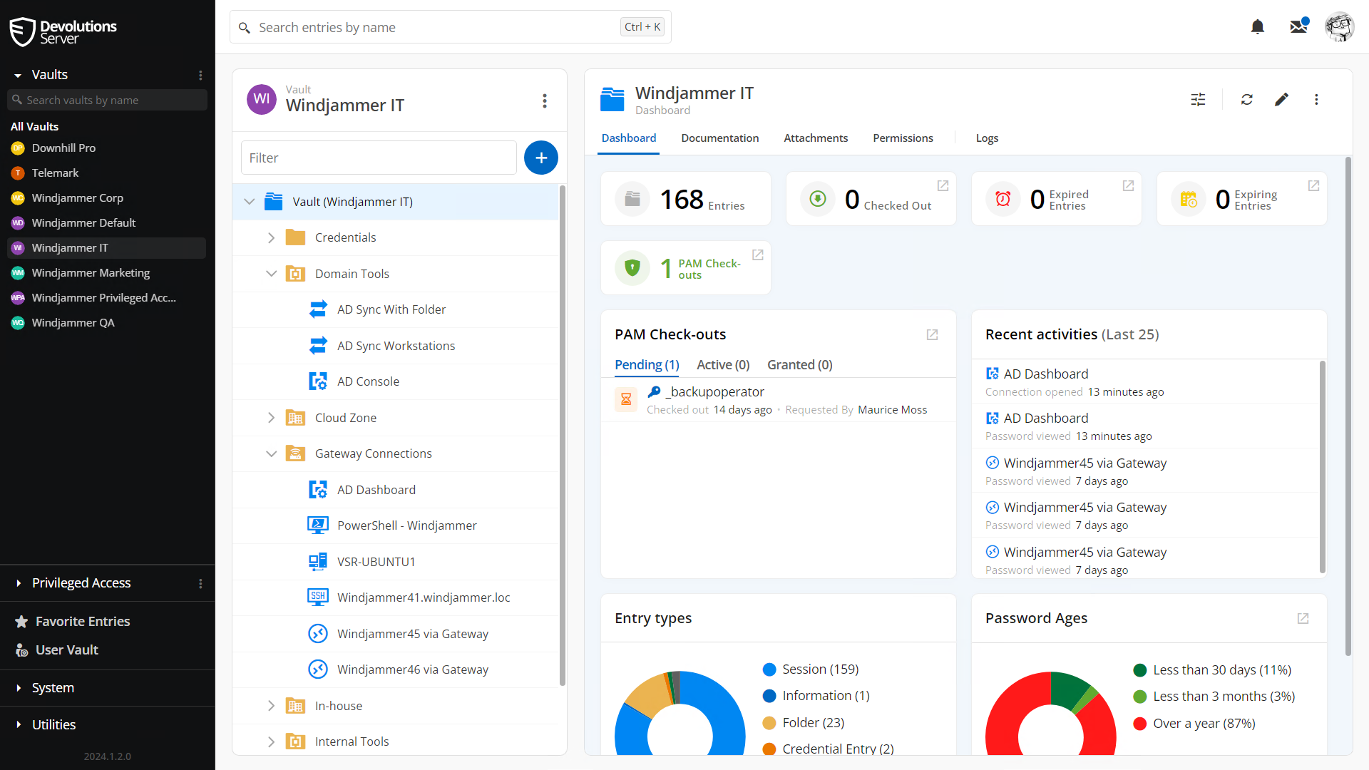Screen dimensions: 1369x770
Task: Add a new entry with plus button
Action: coord(541,158)
